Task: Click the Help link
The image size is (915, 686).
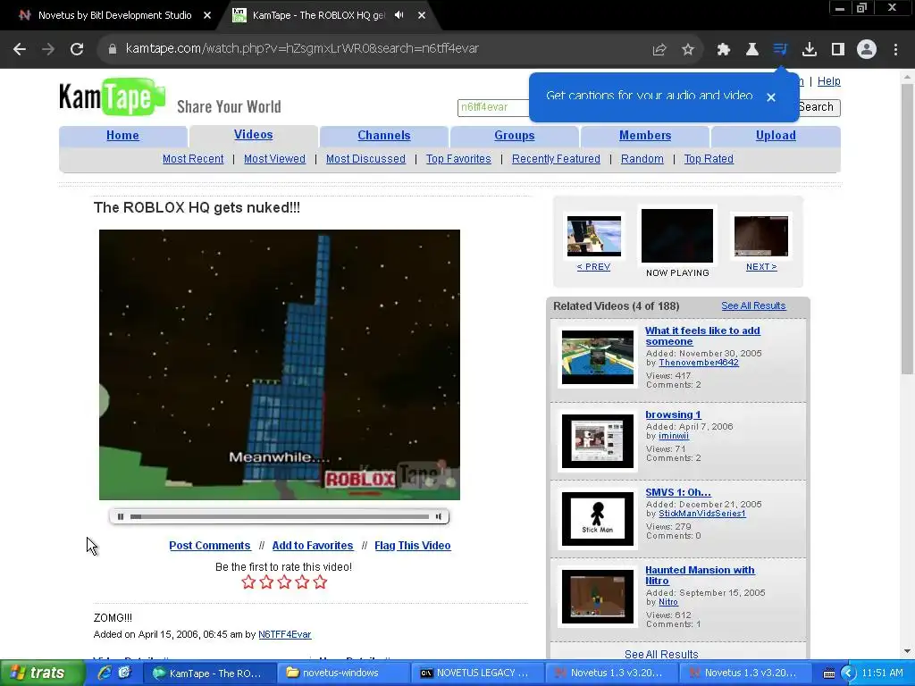Action: point(828,81)
